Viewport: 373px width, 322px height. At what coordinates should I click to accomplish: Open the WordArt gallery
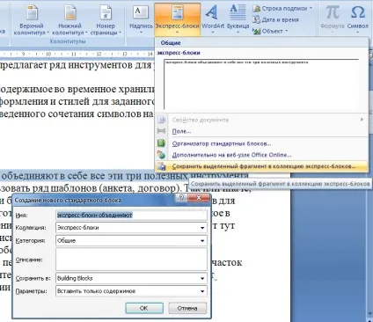[x=213, y=19]
